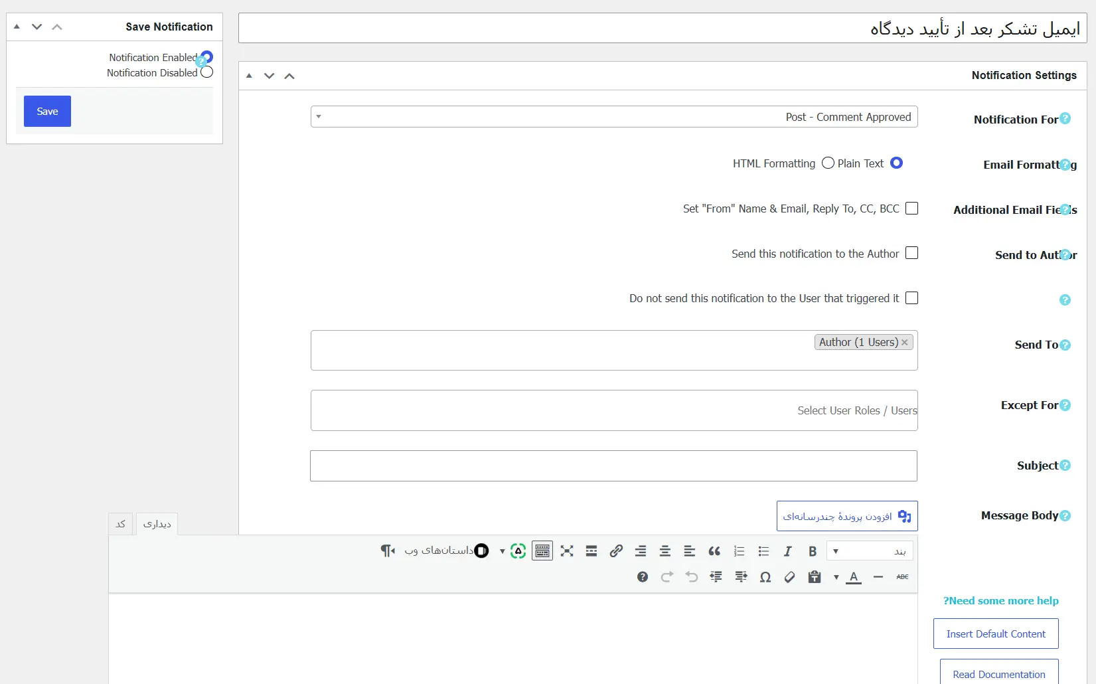Select the Notification Enabled radio button

207,57
